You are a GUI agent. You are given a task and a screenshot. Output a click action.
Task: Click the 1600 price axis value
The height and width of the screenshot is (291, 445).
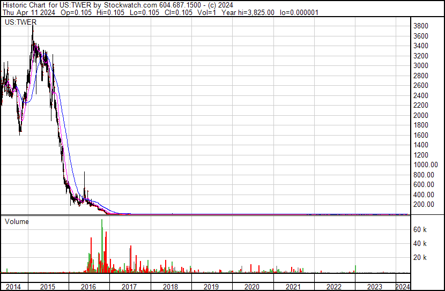tap(420, 135)
